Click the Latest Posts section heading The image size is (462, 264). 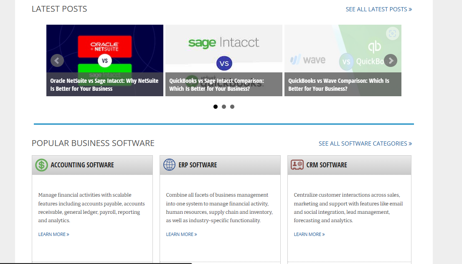(59, 9)
